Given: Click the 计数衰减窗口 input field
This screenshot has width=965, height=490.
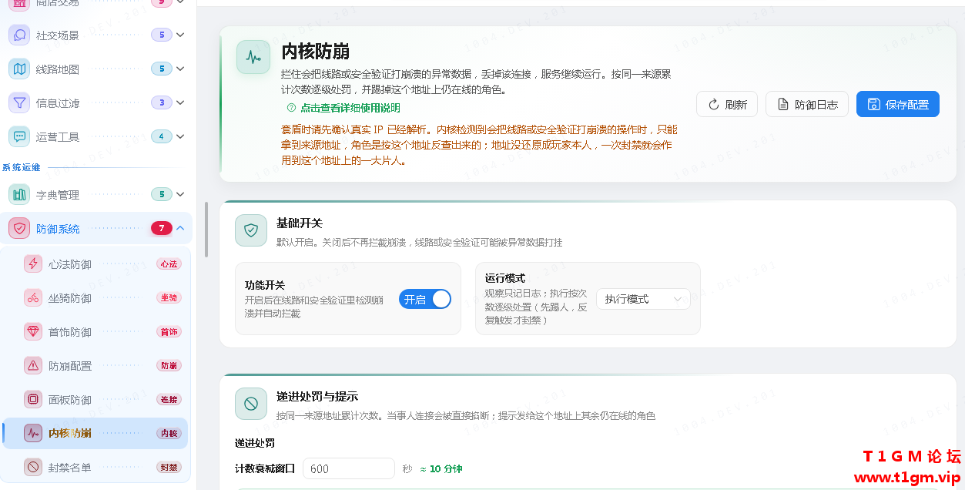Looking at the screenshot, I should (349, 468).
